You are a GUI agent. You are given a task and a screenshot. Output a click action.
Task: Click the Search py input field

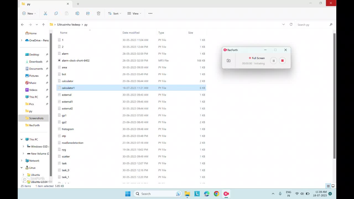coord(312,25)
